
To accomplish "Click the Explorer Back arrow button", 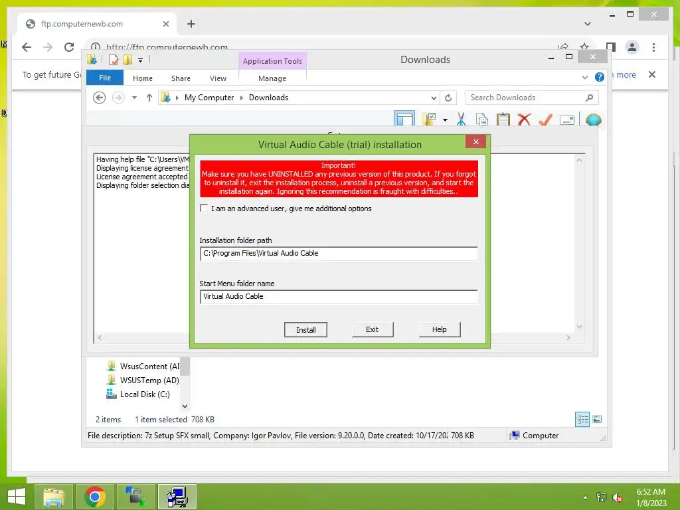I will point(100,98).
